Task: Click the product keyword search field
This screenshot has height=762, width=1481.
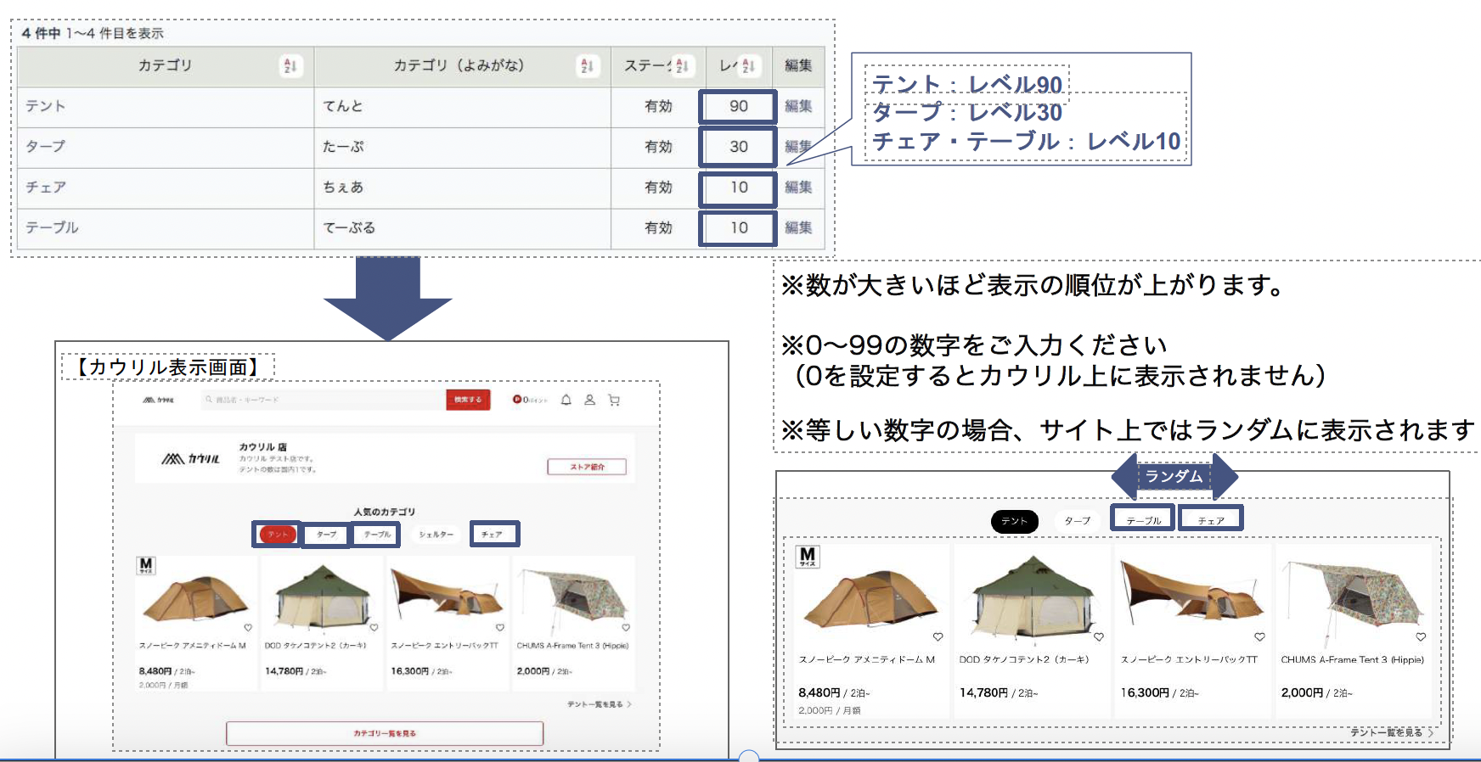Action: pyautogui.click(x=323, y=400)
